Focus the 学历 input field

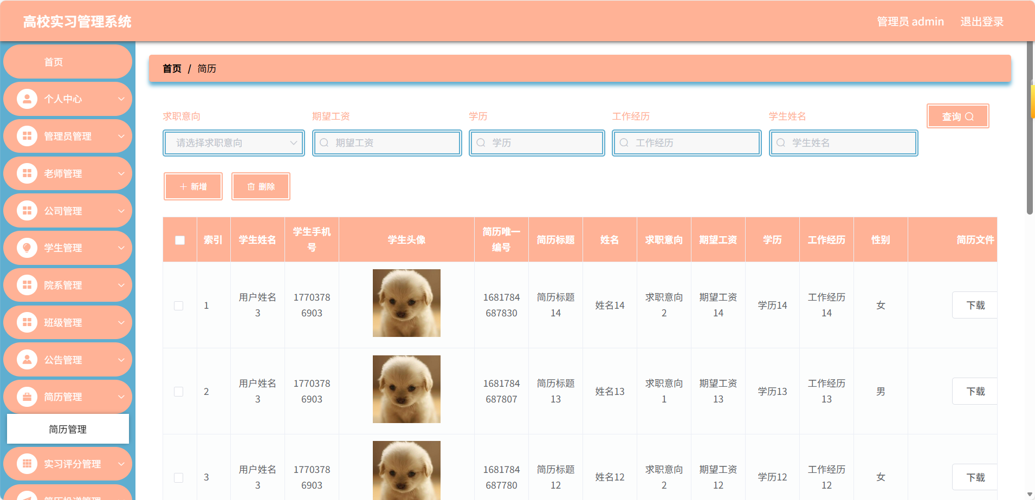(x=536, y=143)
